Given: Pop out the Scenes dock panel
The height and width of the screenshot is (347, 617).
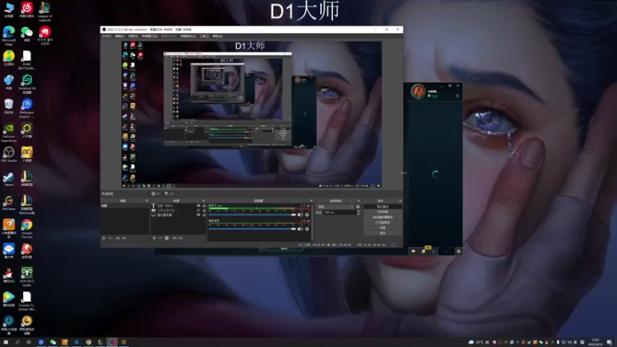Looking at the screenshot, I should [x=147, y=200].
